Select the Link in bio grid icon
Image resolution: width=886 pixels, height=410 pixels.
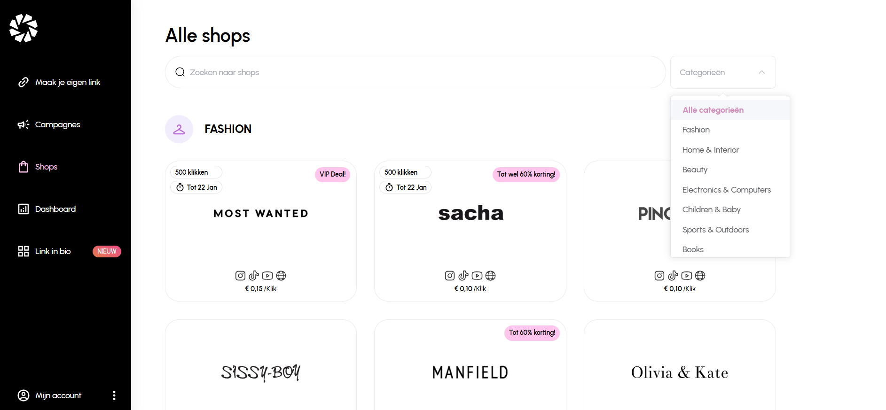point(23,251)
